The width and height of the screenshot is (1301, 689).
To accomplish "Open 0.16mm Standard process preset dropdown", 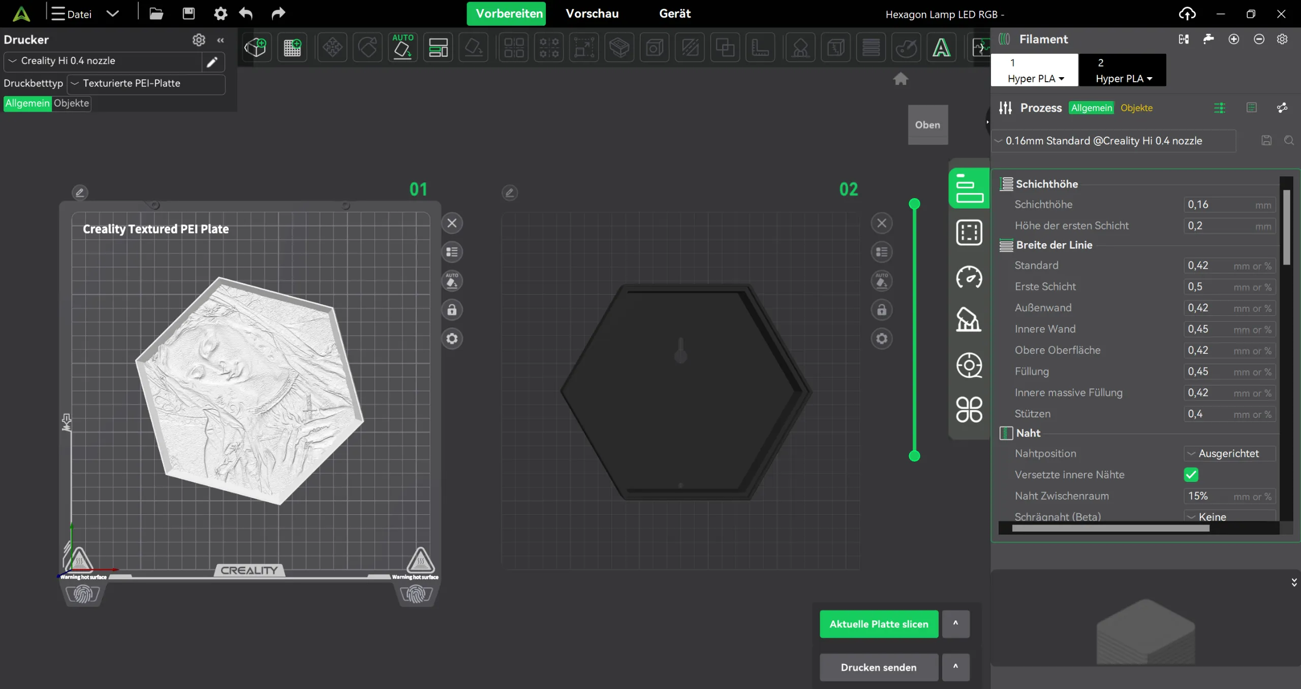I will pos(1114,141).
